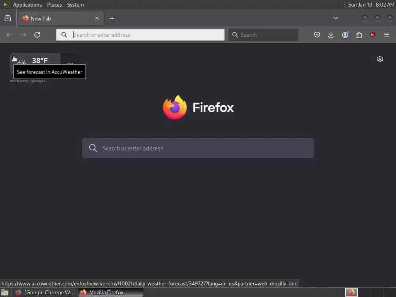
Task: Click the Save to Pocket icon
Action: tap(317, 35)
